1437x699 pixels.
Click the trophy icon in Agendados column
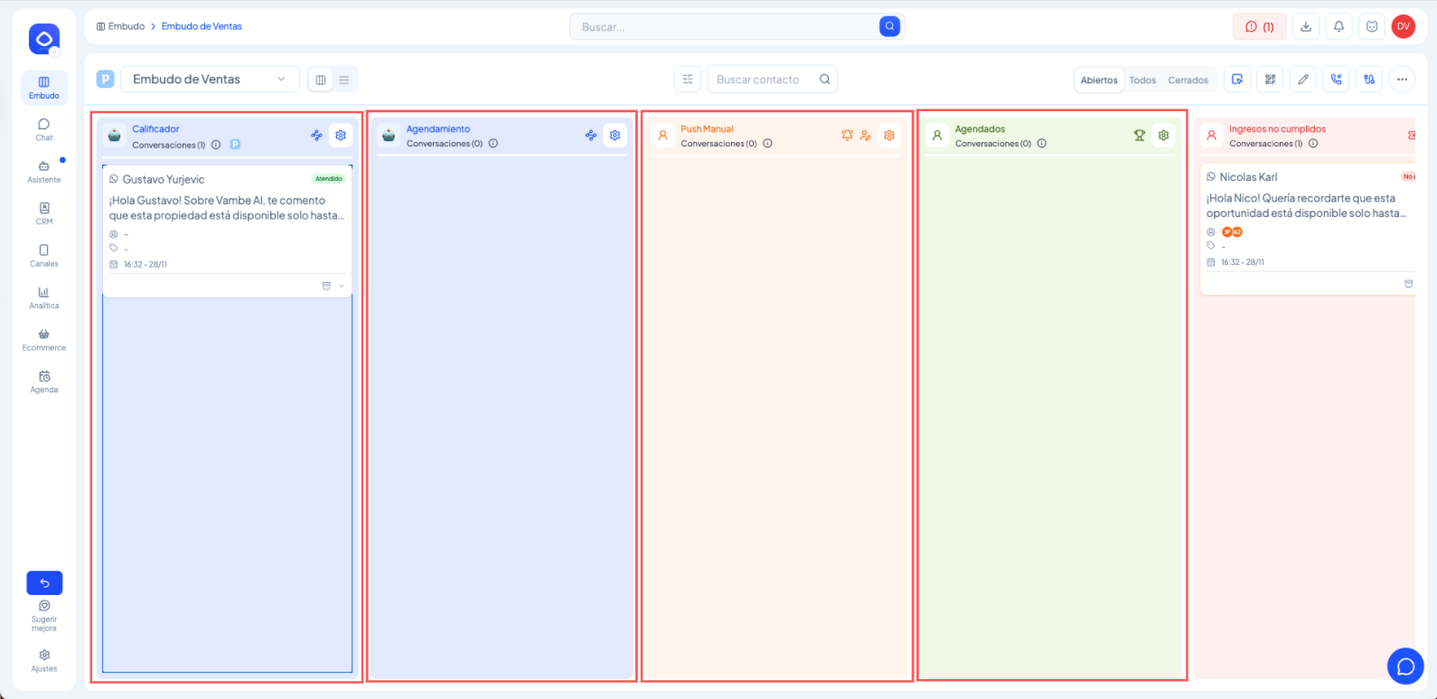tap(1140, 136)
